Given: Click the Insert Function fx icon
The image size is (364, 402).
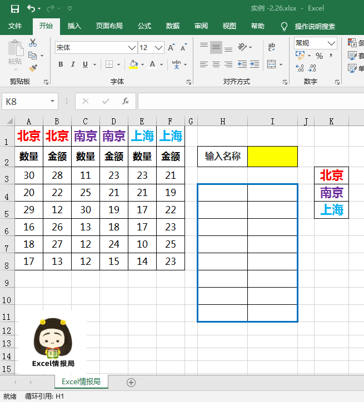Looking at the screenshot, I should click(x=126, y=101).
